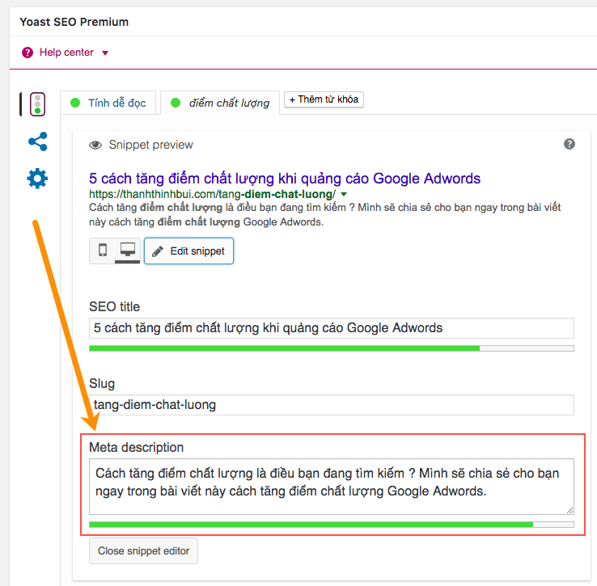Switch to mobile preview icon
The height and width of the screenshot is (586, 597).
pos(103,250)
